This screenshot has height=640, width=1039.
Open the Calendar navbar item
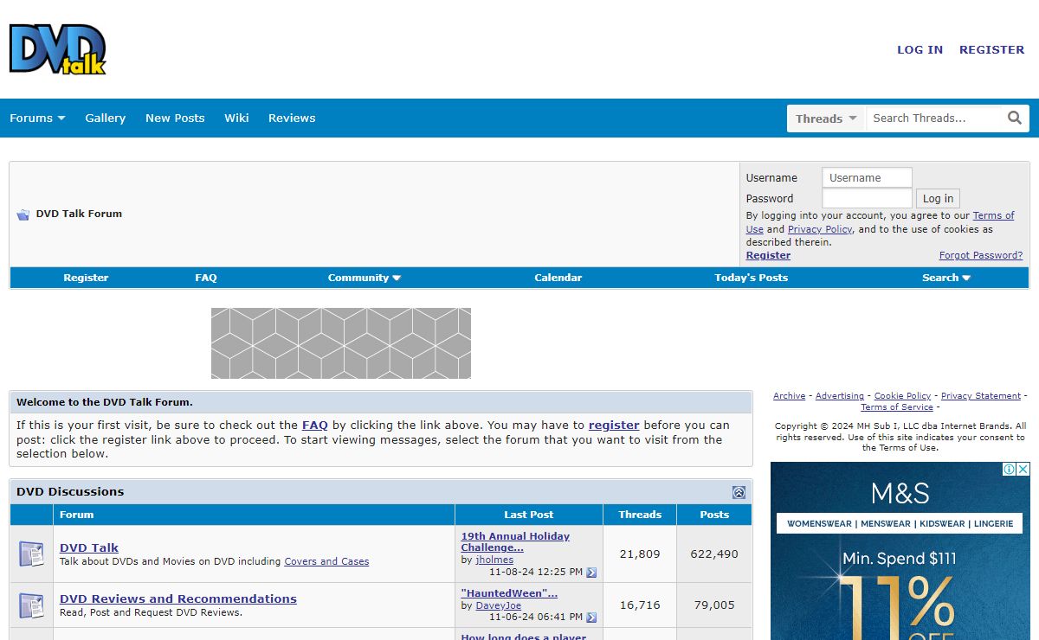click(558, 278)
